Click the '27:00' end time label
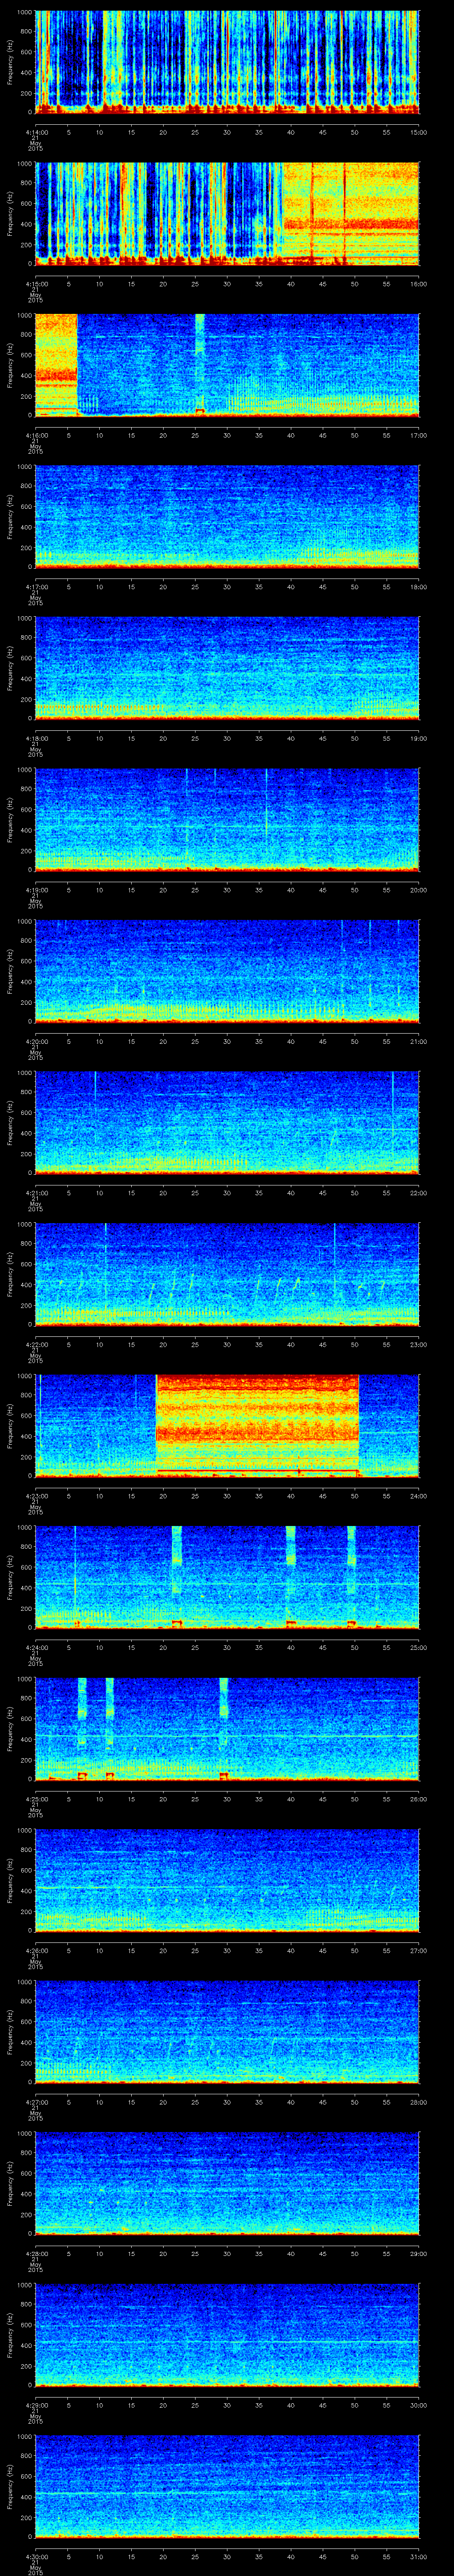454x2576 pixels. 419,1950
